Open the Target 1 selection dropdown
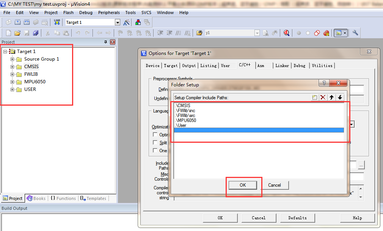383x231 pixels. pos(118,22)
